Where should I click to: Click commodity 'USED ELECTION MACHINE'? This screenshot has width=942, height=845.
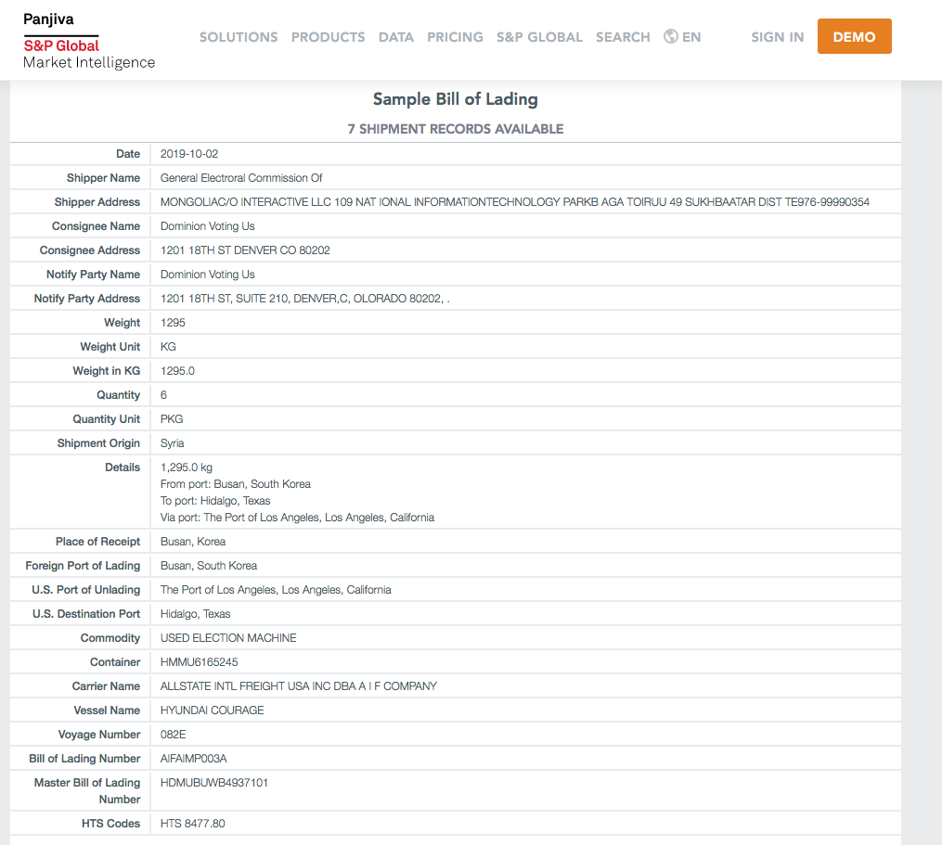click(228, 638)
